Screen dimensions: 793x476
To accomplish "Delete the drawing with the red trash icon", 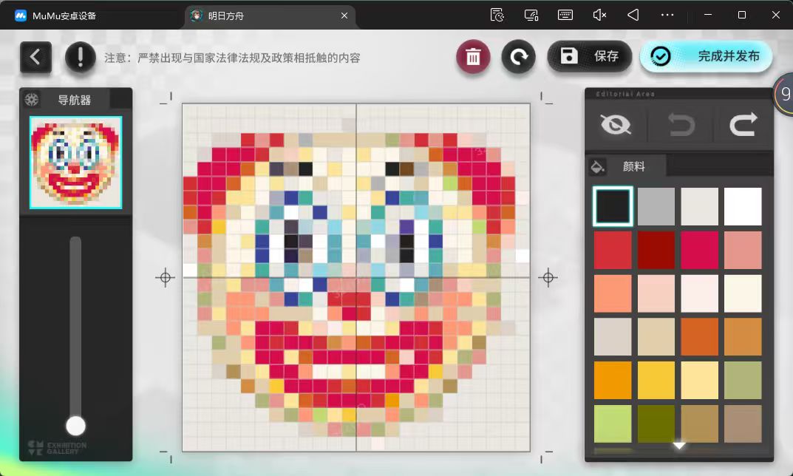I will click(x=473, y=57).
